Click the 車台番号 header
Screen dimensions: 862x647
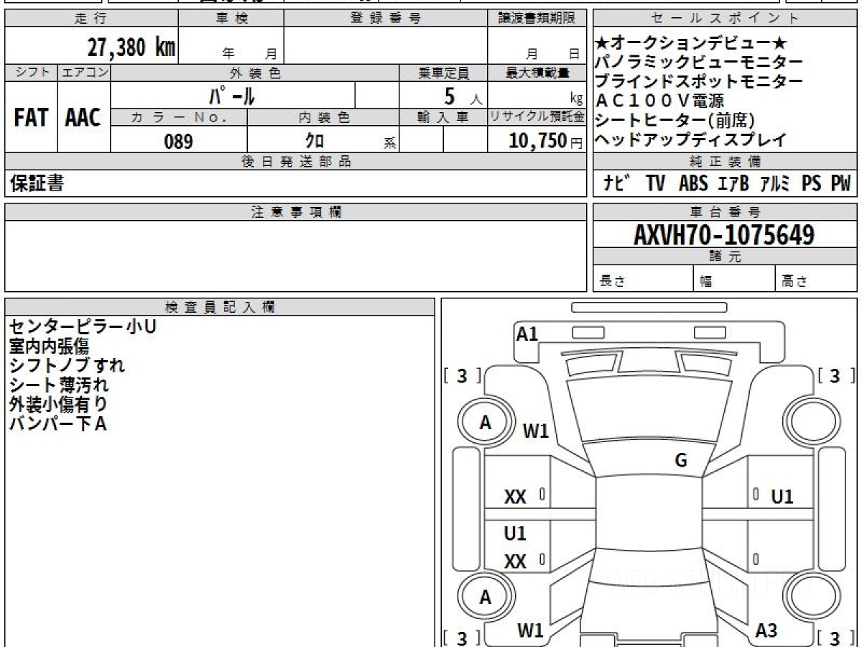click(725, 211)
